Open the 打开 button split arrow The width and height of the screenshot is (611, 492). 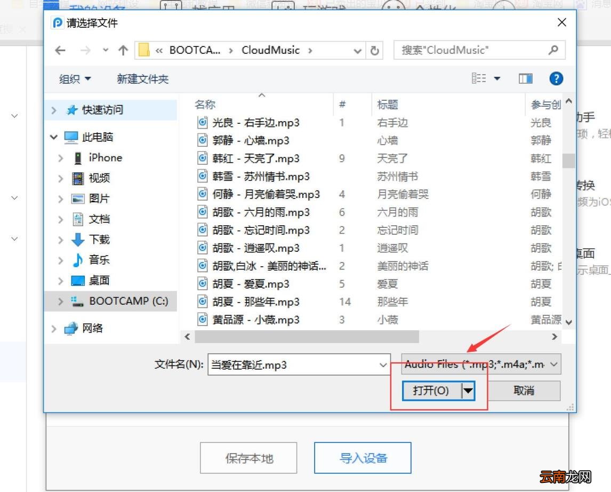click(x=468, y=390)
